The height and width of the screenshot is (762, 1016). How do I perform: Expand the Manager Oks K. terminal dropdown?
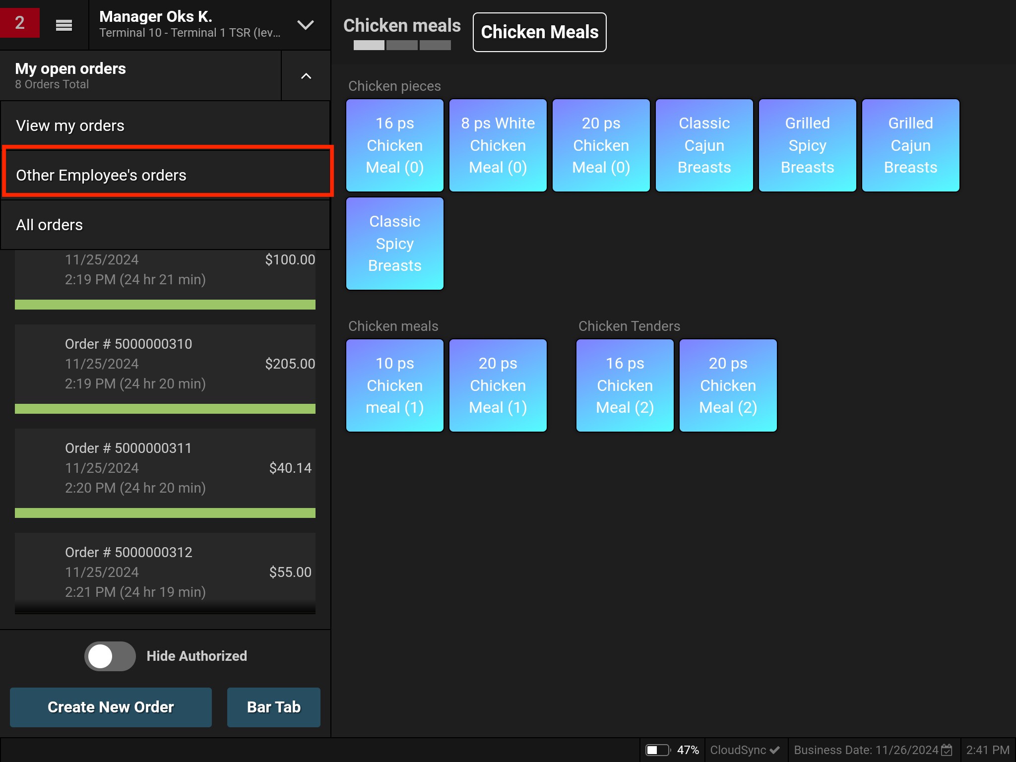pos(306,24)
